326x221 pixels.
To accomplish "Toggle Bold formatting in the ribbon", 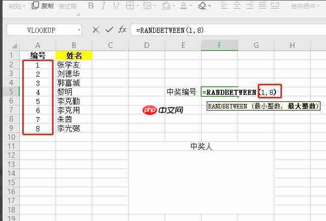I will coord(91,6).
